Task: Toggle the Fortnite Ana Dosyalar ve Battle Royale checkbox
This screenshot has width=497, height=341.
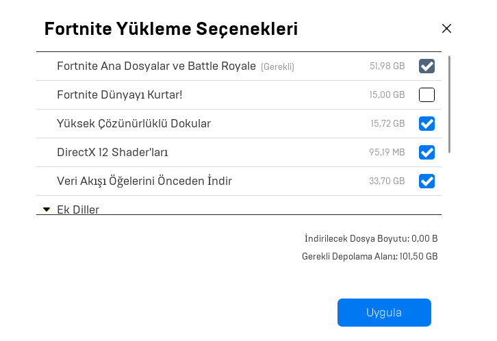Action: 427,66
